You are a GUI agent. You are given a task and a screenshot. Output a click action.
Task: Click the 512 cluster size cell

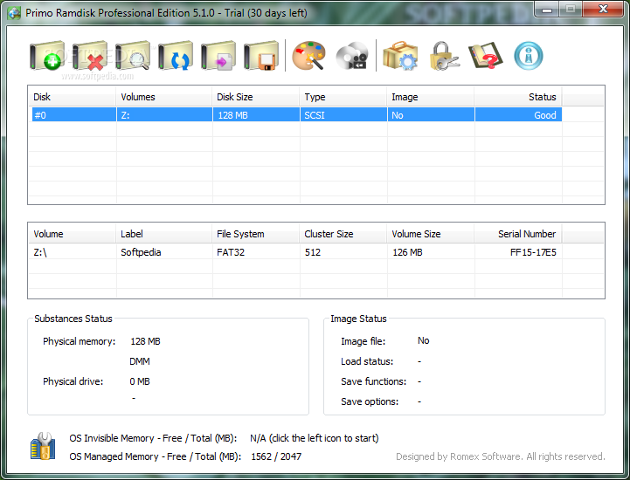[343, 252]
